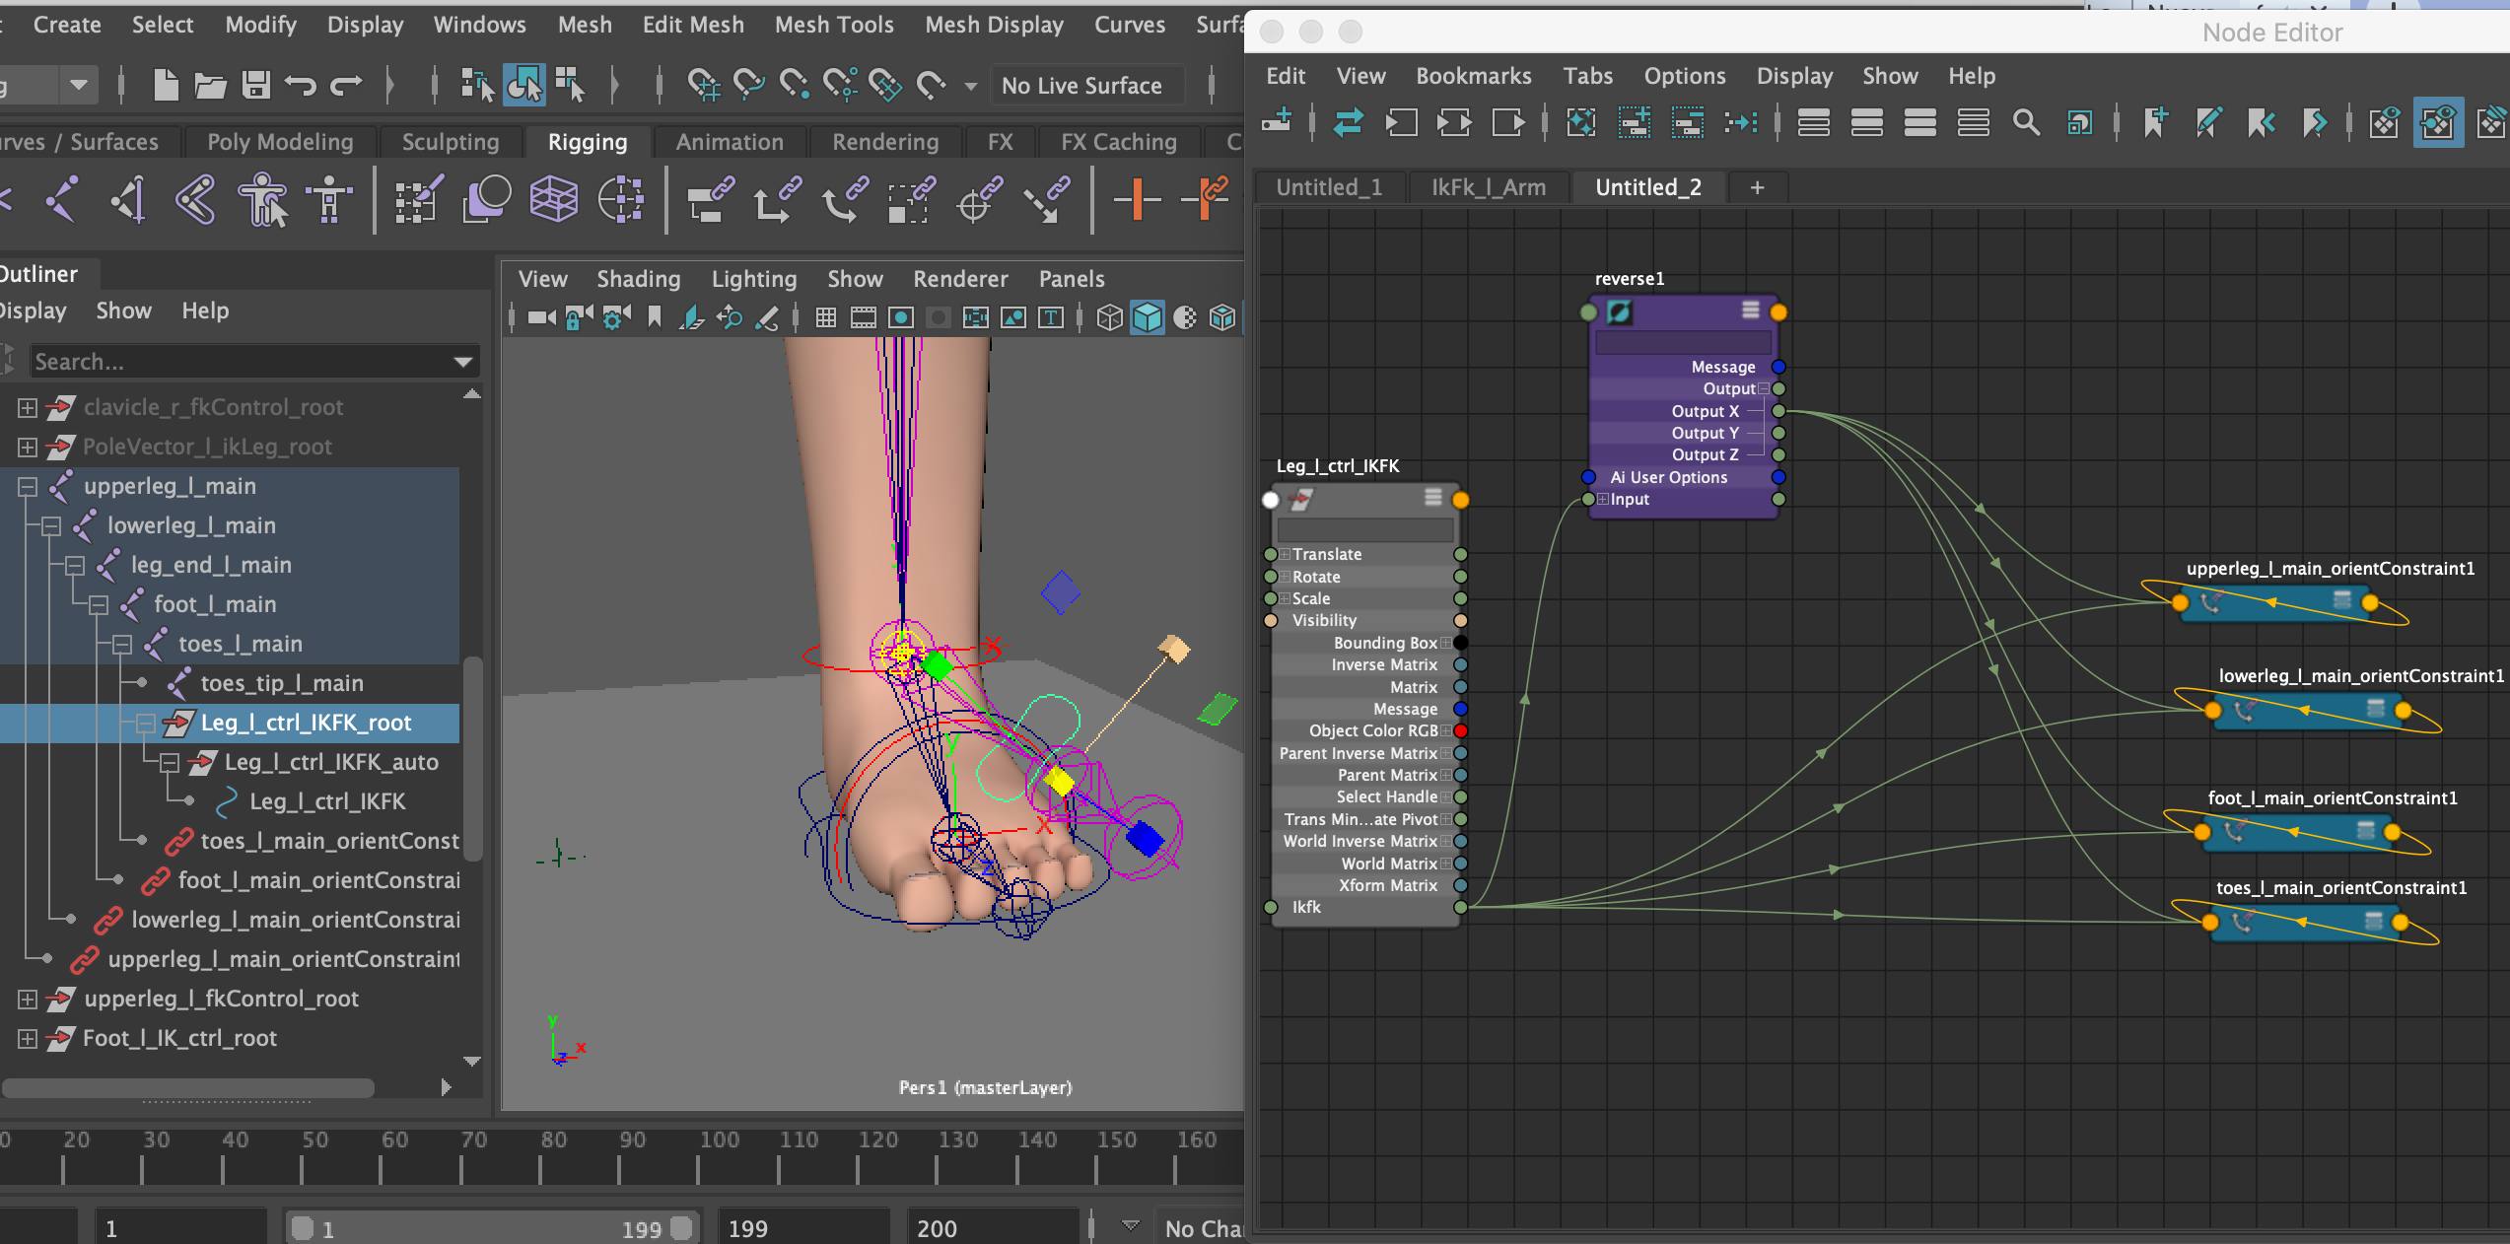Toggle smooth shade all cube in viewport
Viewport: 2510px width, 1244px height.
(1148, 317)
